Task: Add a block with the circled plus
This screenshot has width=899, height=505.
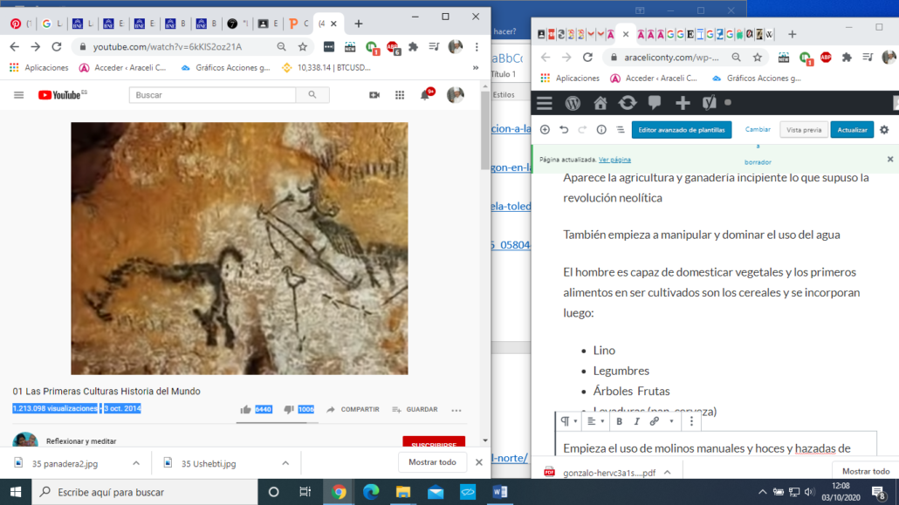Action: point(545,130)
